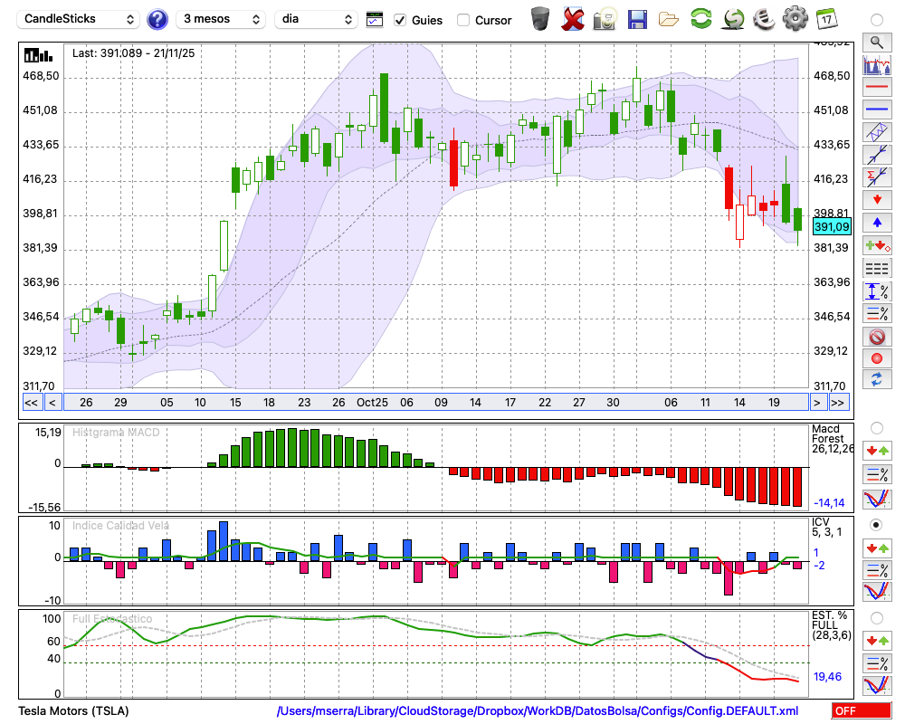Screen dimensions: 905x724
Task: Click red-green arrows button in ICV panel
Action: point(877,548)
